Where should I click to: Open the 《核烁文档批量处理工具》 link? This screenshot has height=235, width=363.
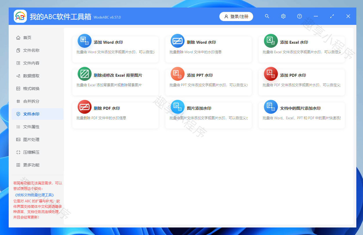coord(34,195)
